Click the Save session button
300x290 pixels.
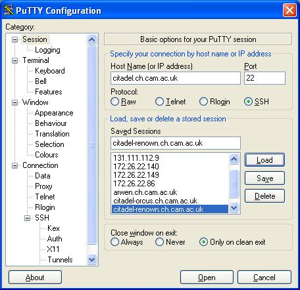point(264,178)
